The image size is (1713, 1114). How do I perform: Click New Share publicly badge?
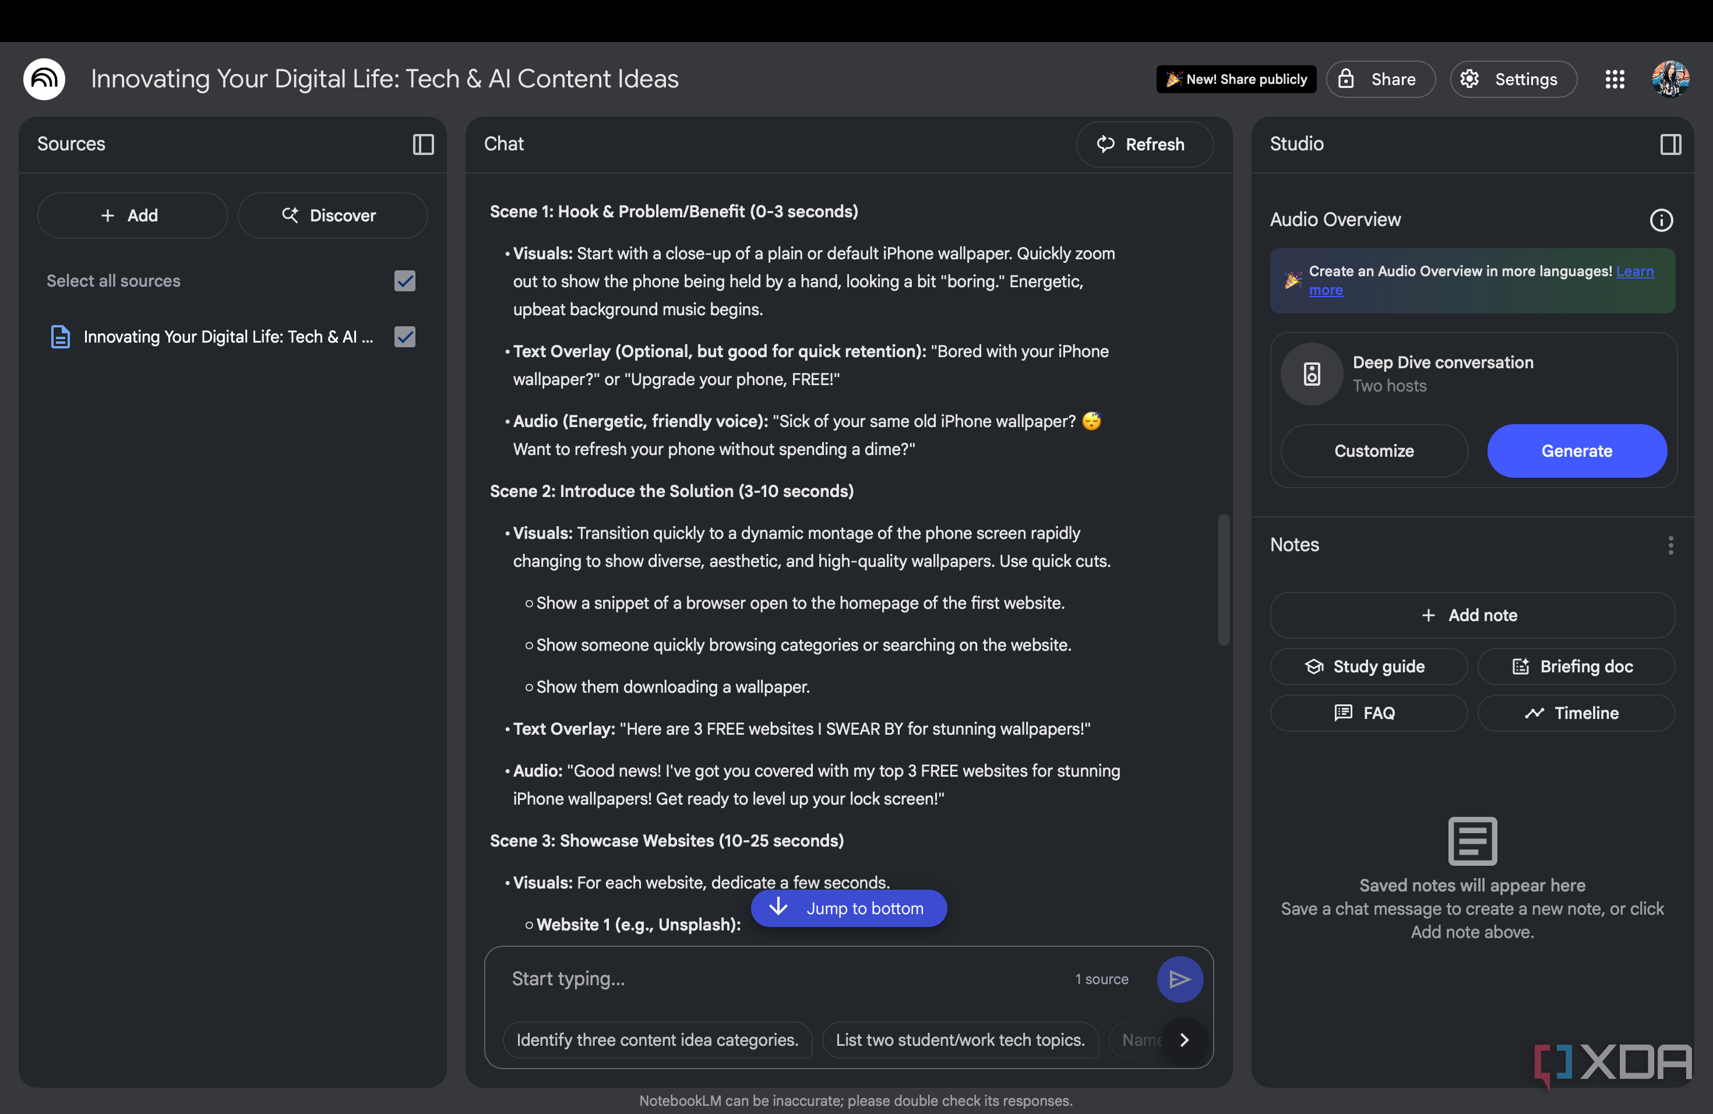[x=1236, y=79]
